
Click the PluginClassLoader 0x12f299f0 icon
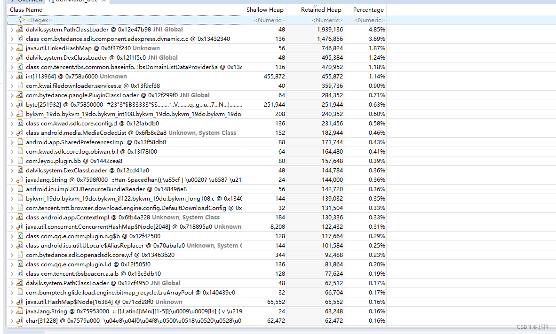pos(20,95)
